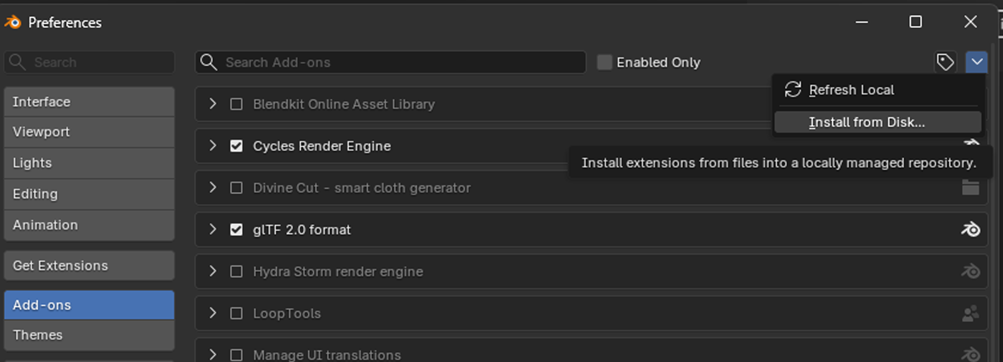Click the Search Add-ons input field

(390, 62)
